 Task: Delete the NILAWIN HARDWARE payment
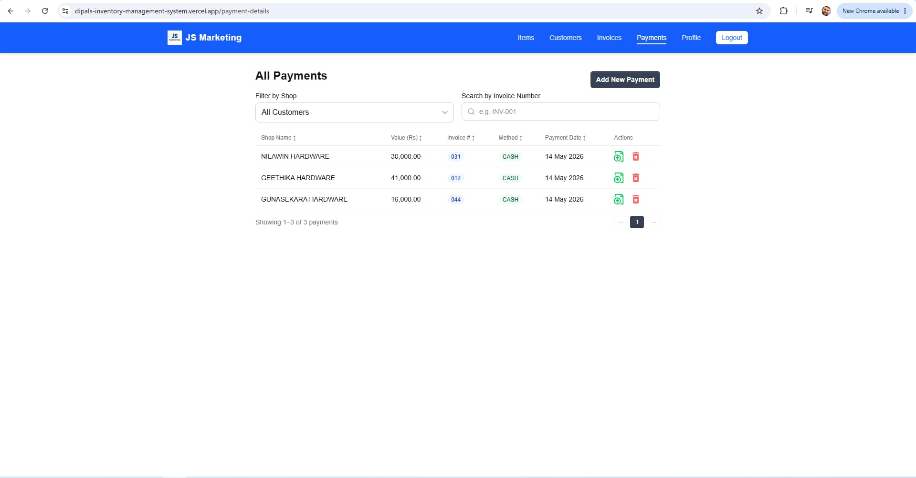tap(636, 156)
